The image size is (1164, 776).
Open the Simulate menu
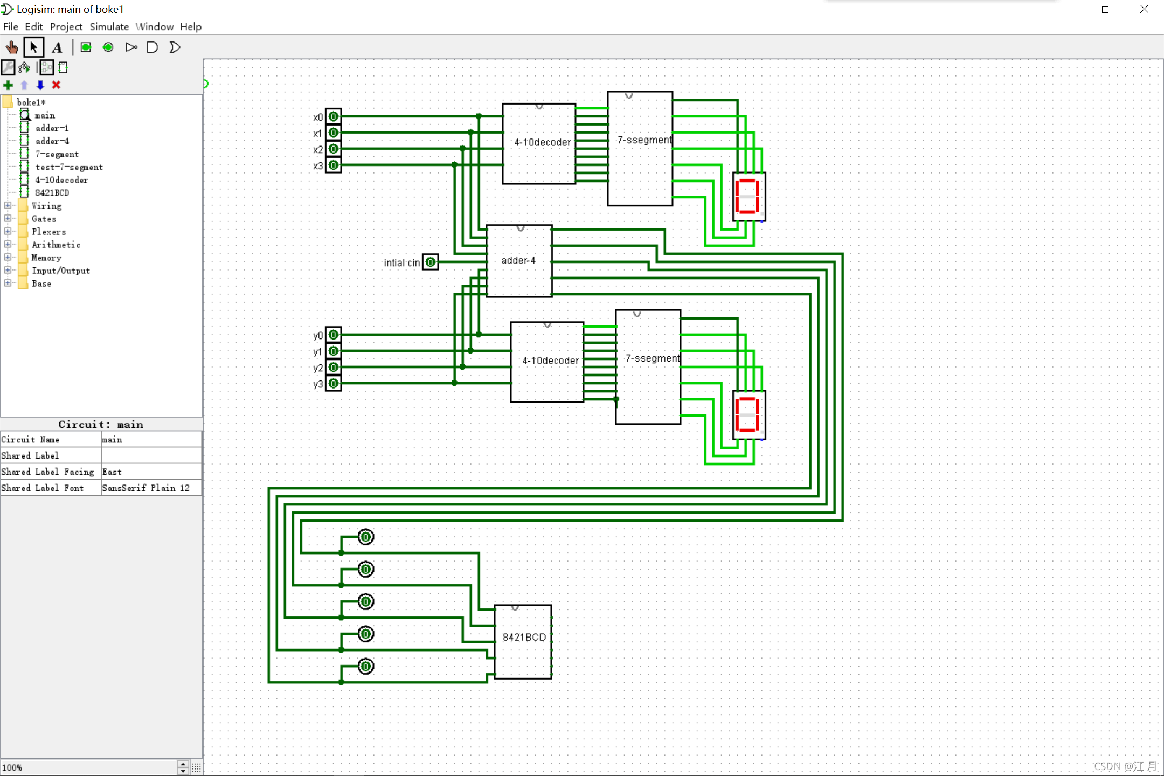coord(109,26)
